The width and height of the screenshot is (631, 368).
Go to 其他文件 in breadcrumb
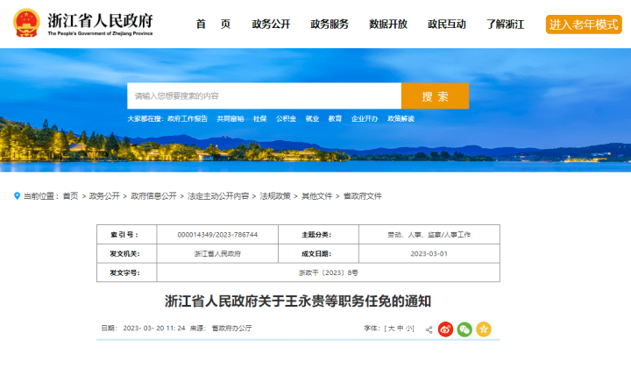pos(317,196)
